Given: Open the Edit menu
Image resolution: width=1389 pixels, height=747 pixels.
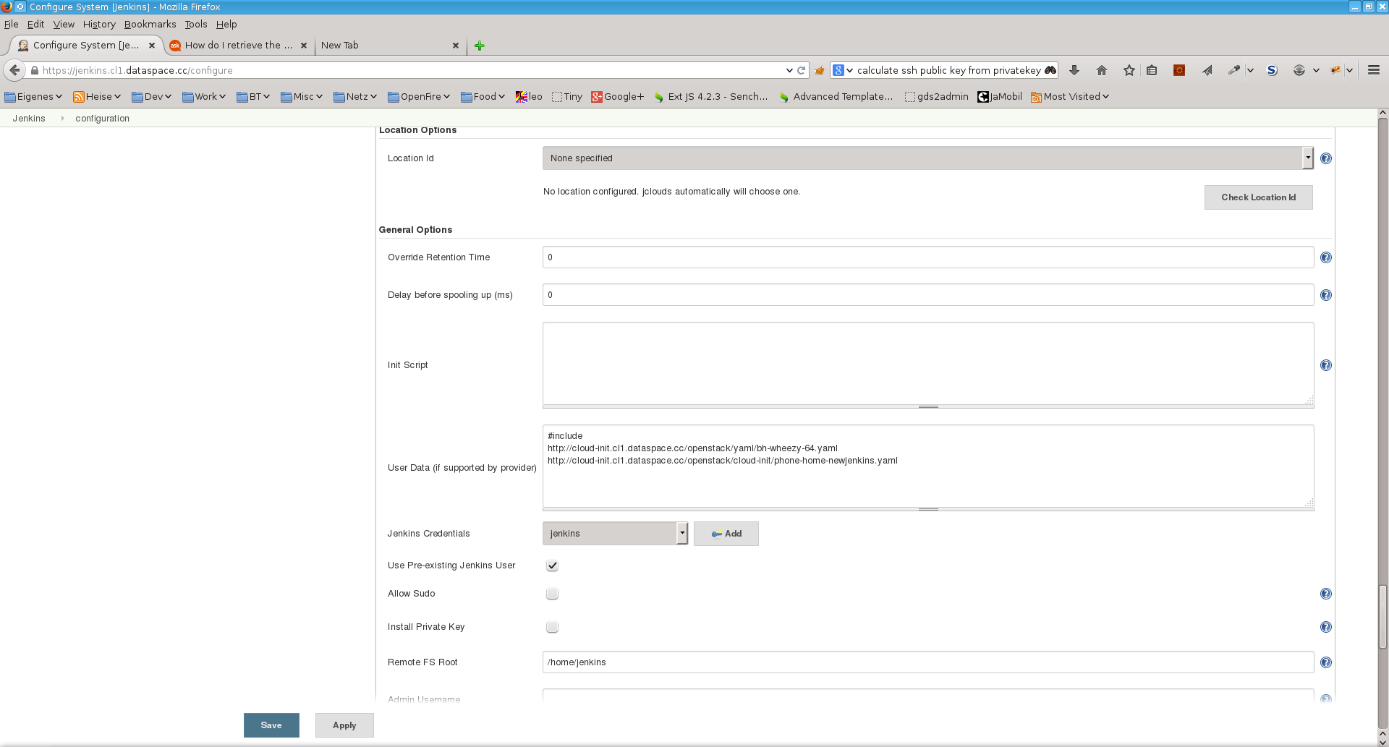Looking at the screenshot, I should click(35, 24).
